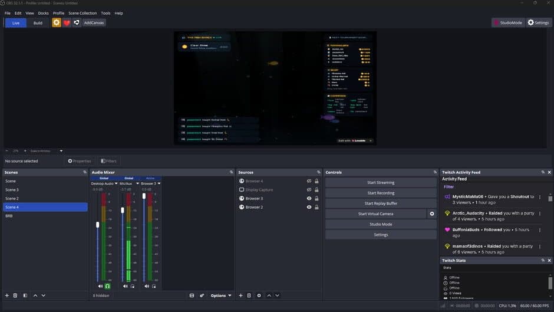Show the Display Capture source
554x312 pixels.
pos(309,190)
